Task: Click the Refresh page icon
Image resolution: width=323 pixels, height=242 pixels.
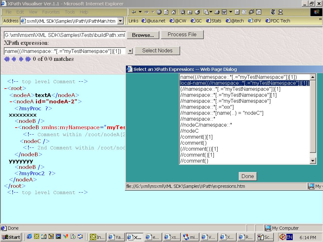Action: [166, 12]
